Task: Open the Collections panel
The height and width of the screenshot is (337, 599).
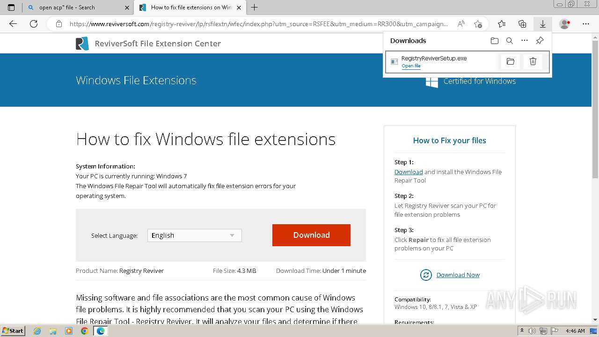Action: (x=522, y=24)
